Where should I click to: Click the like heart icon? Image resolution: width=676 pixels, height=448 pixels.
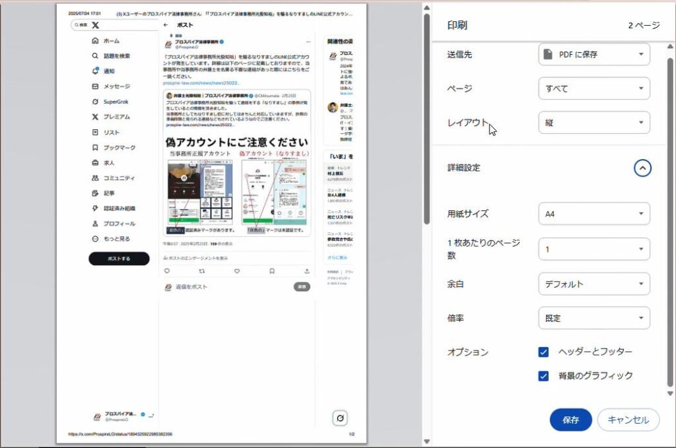pyautogui.click(x=237, y=271)
